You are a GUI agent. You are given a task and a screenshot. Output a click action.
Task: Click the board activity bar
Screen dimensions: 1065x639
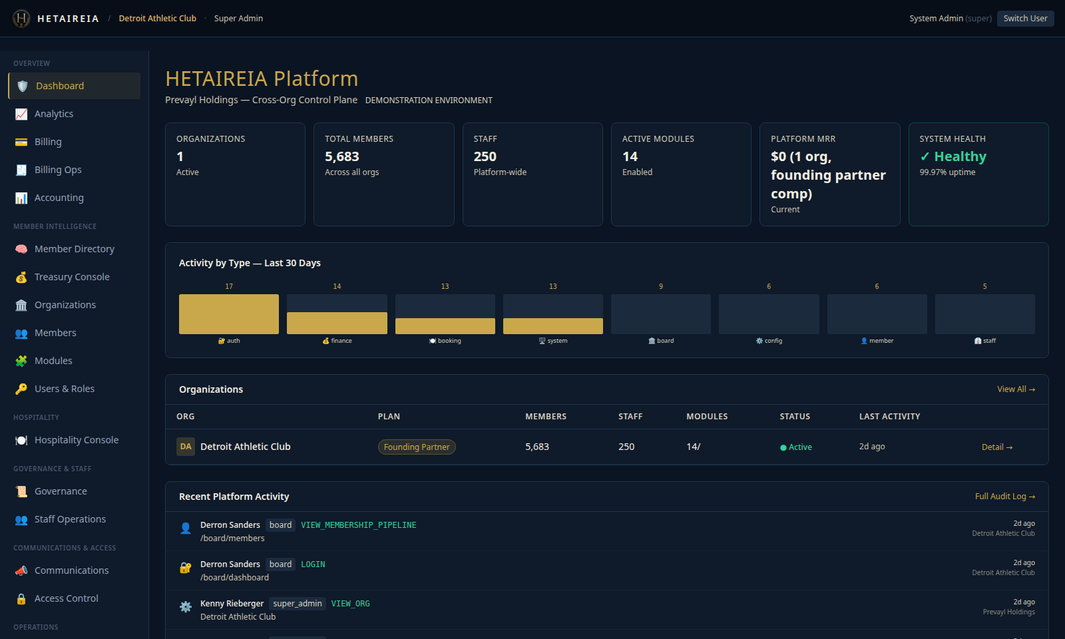point(661,314)
